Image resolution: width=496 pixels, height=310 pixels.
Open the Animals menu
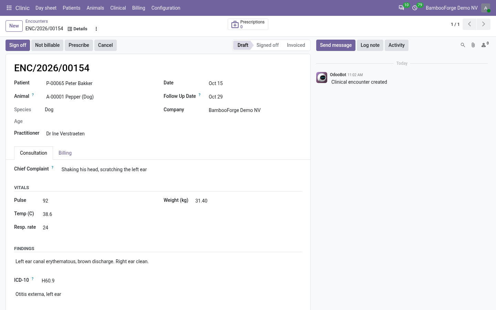(x=95, y=8)
